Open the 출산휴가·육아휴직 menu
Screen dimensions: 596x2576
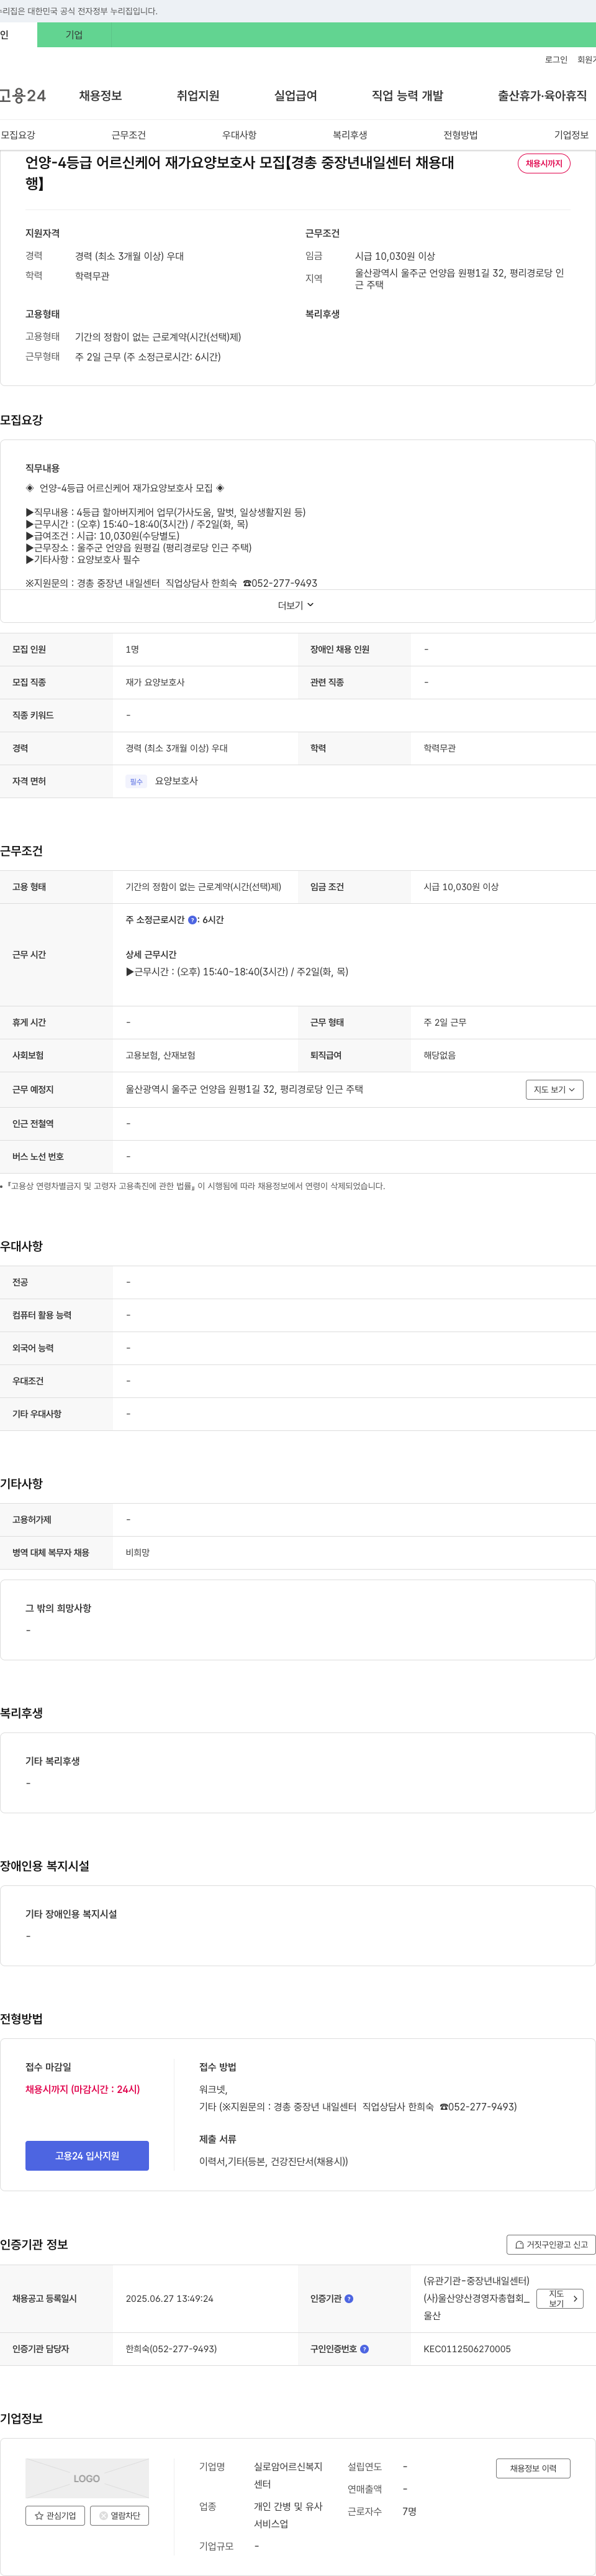(x=542, y=96)
